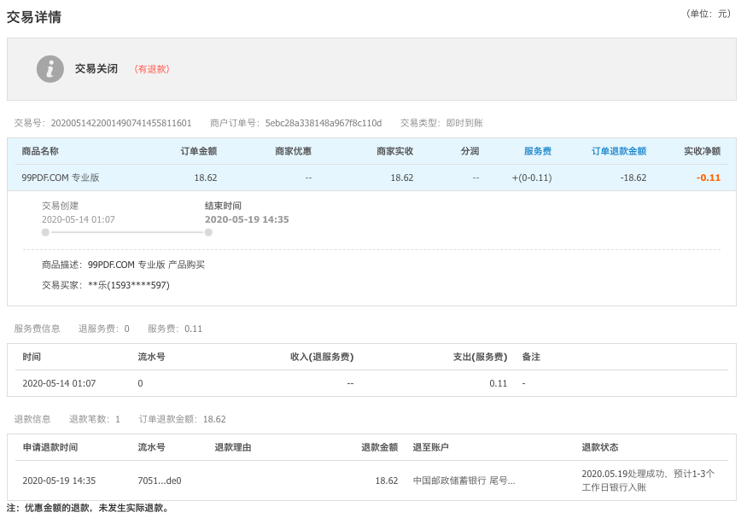Select merchant order number 5ebc28a338148a967f8c110d
Viewport: 747px width, 524px height.
[323, 124]
